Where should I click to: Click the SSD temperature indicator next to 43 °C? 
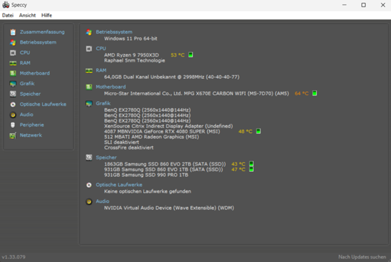pyautogui.click(x=252, y=164)
